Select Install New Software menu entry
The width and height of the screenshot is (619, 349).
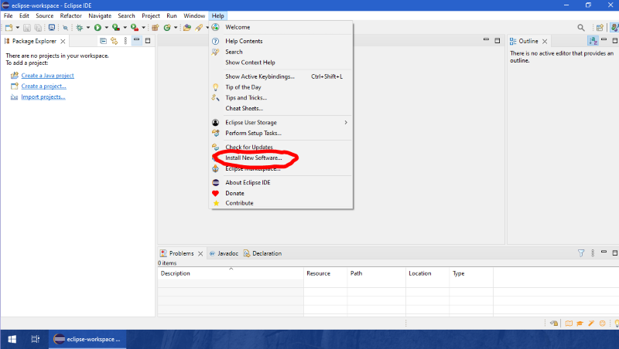coord(281,158)
